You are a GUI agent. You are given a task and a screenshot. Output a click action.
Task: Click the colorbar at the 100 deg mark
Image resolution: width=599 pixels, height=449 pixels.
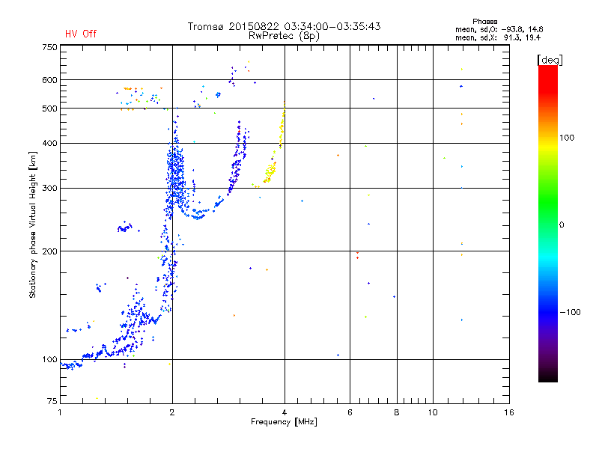(x=548, y=138)
